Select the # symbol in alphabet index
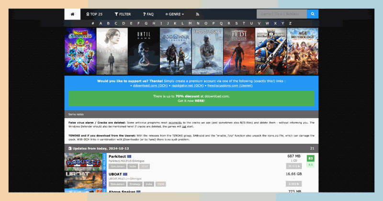Image resolution: width=383 pixels, height=201 pixels. point(93,23)
